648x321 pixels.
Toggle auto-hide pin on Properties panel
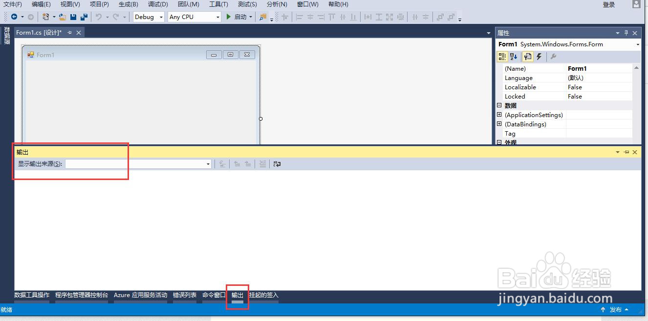[x=626, y=33]
